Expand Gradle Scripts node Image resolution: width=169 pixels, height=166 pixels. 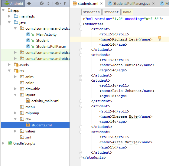tap(3, 143)
